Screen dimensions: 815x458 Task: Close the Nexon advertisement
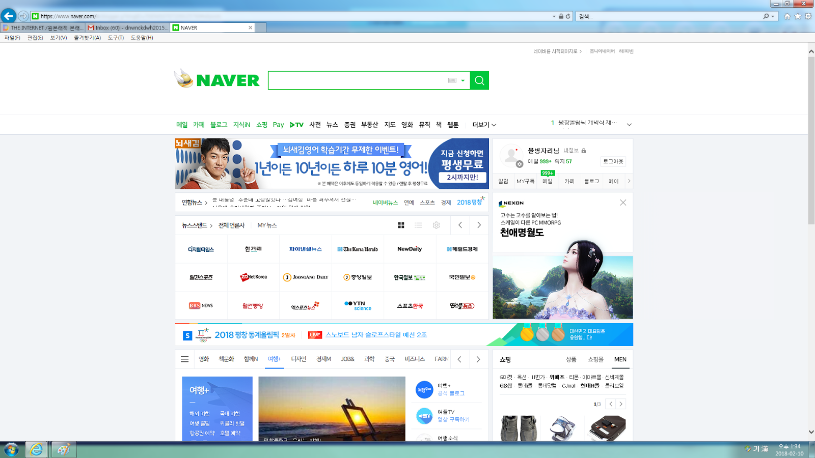tap(623, 203)
